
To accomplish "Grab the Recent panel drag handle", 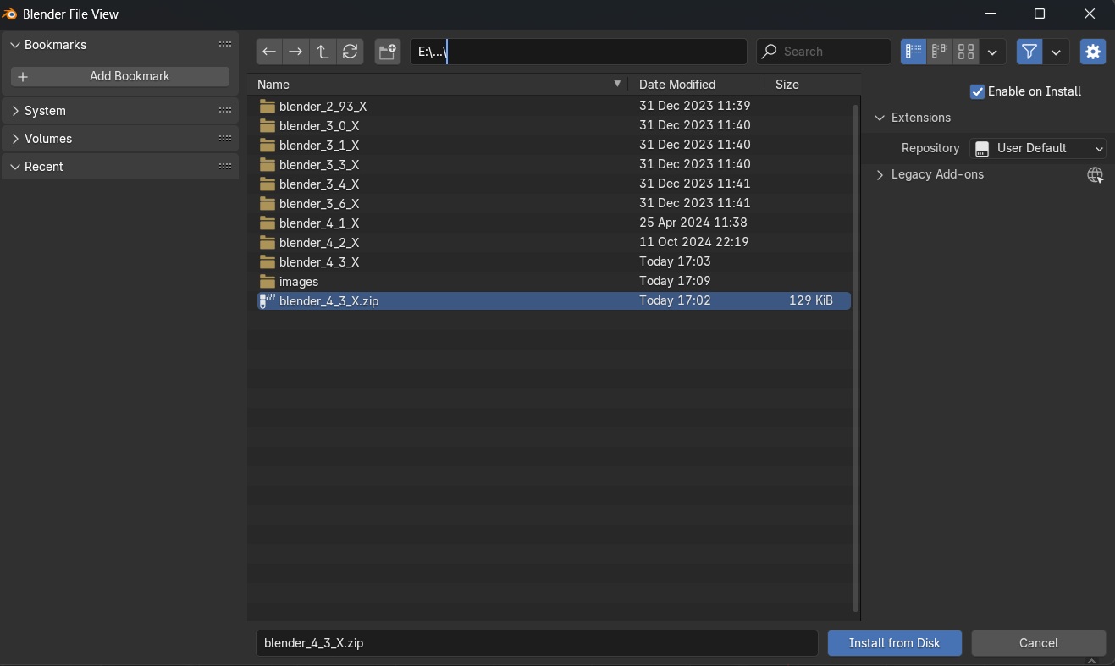I will [x=224, y=166].
